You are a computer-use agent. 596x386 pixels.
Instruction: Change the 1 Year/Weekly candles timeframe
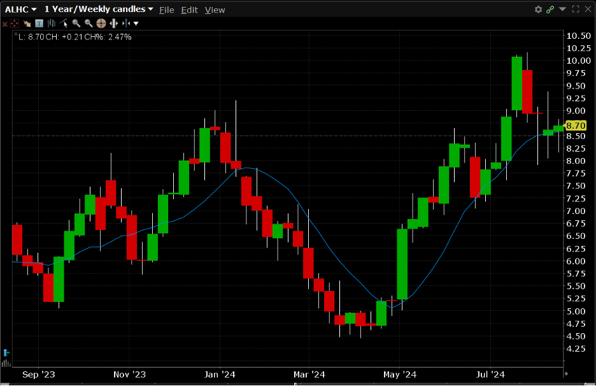coord(99,10)
